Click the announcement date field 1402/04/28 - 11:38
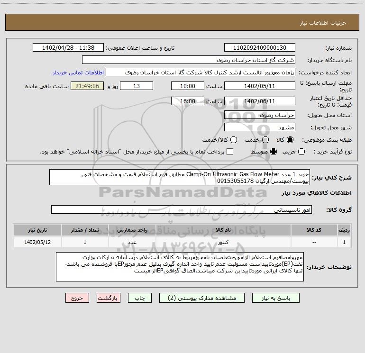Screen dimensions: 365x353 click(x=68, y=47)
